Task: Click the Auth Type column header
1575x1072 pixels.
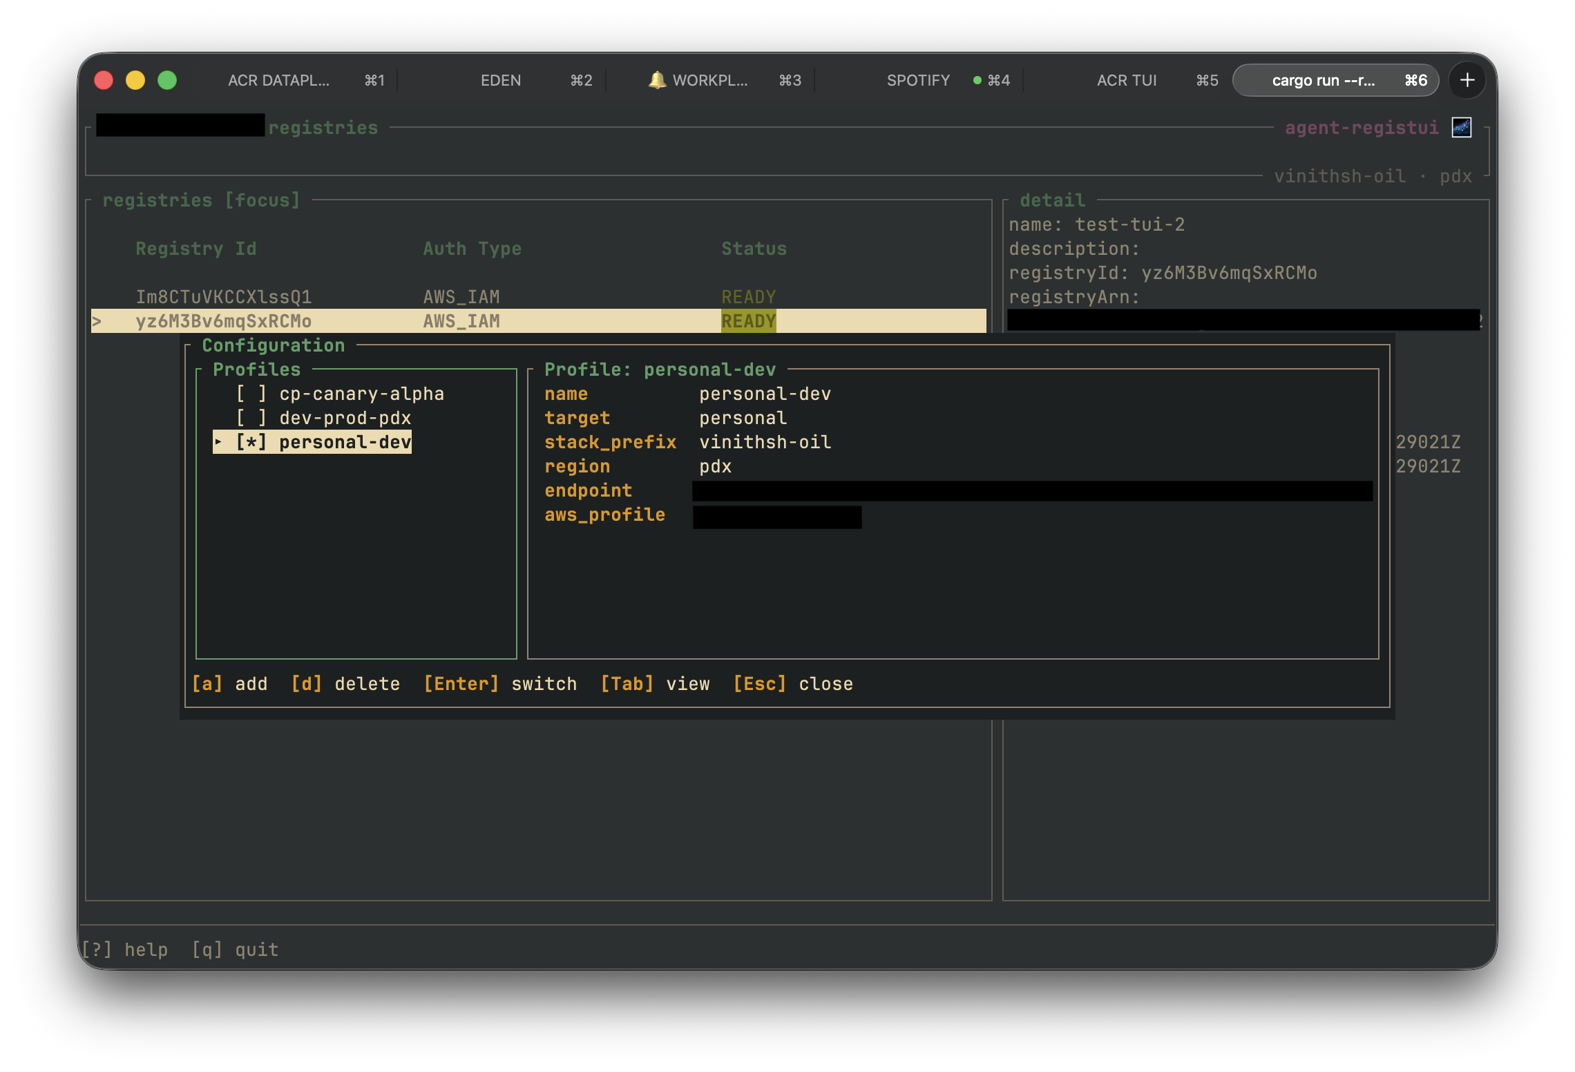Action: [472, 249]
